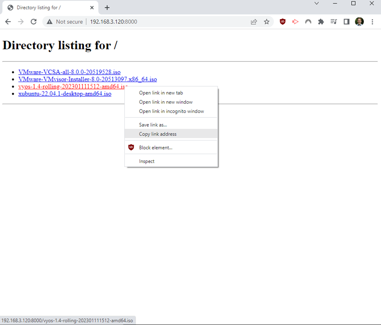Choose Open link in new window

[x=171, y=102]
